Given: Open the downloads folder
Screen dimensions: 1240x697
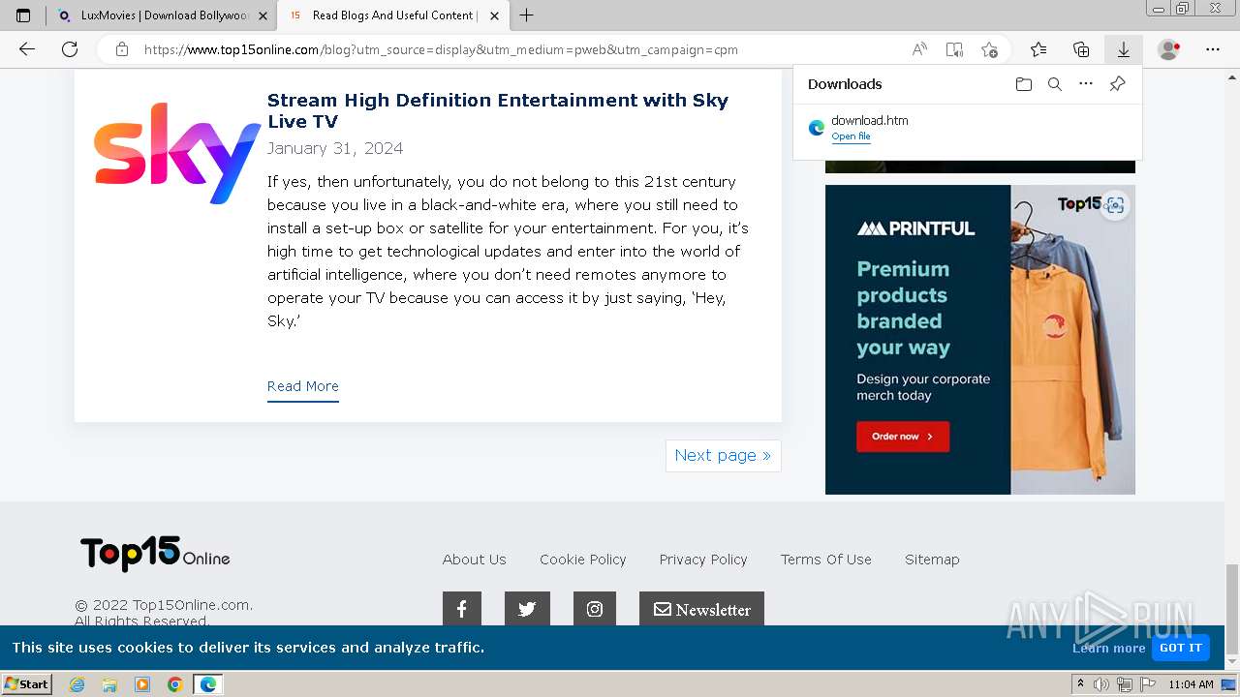Looking at the screenshot, I should tap(1024, 84).
